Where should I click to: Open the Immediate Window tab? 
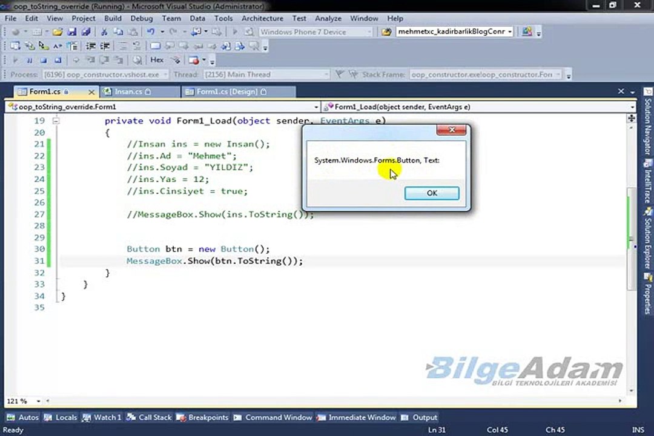tap(356, 417)
